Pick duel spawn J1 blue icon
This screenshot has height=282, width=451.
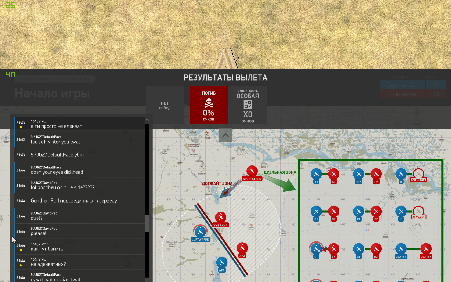(x=401, y=212)
